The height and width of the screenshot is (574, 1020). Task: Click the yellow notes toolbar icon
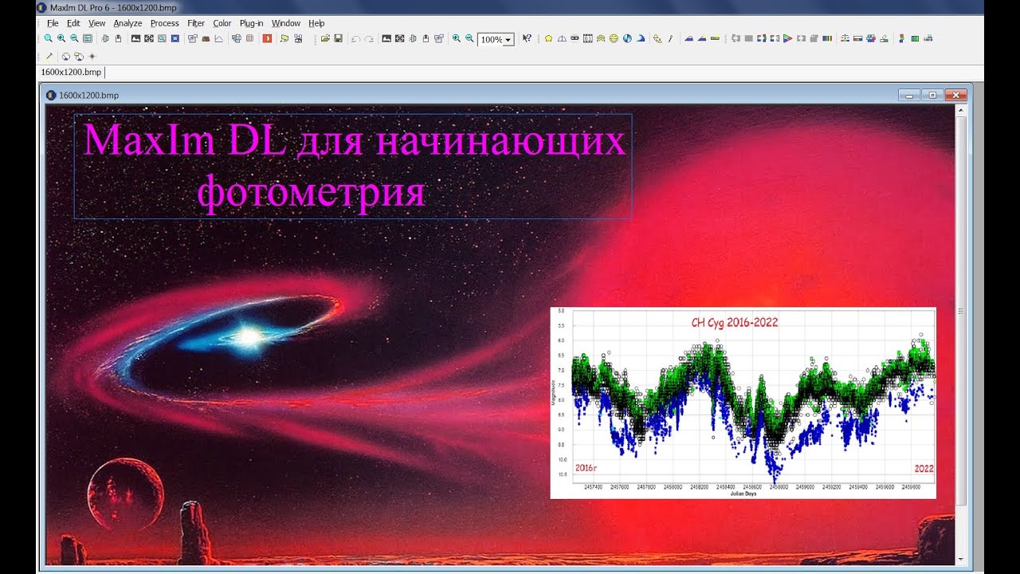coord(284,38)
